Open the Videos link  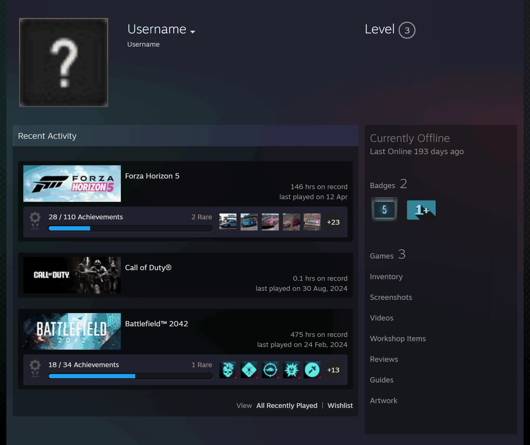click(381, 318)
